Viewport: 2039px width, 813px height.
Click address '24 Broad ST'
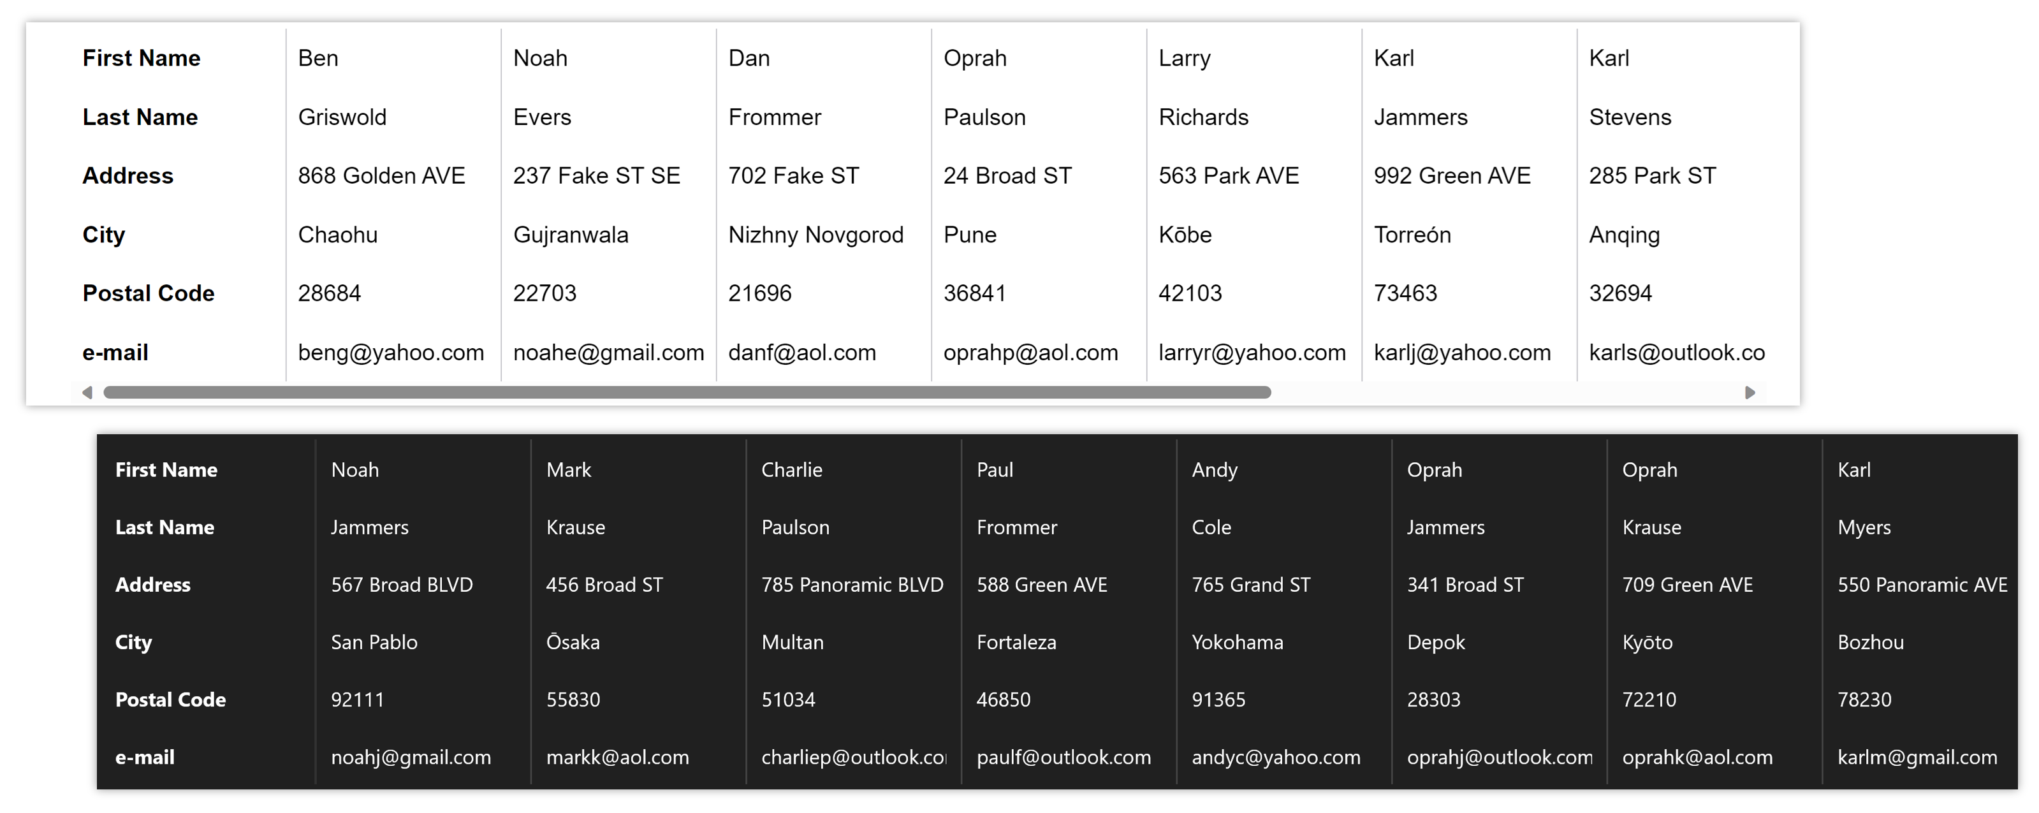1007,176
